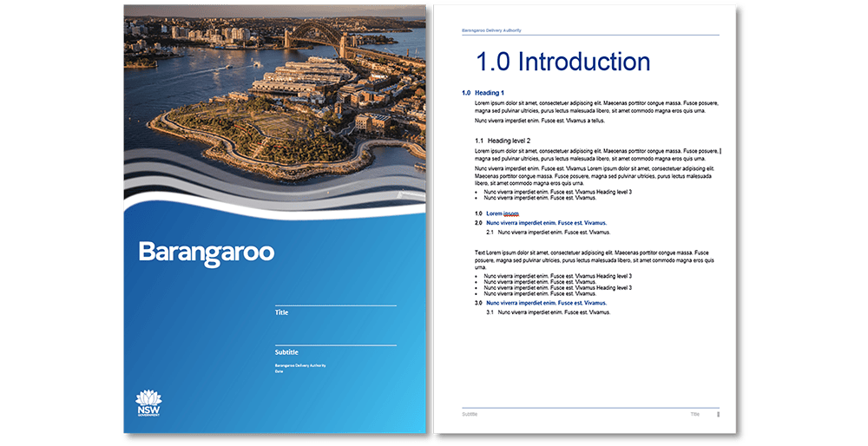
Task: Click the Title text in the page footer
Action: [x=694, y=415]
